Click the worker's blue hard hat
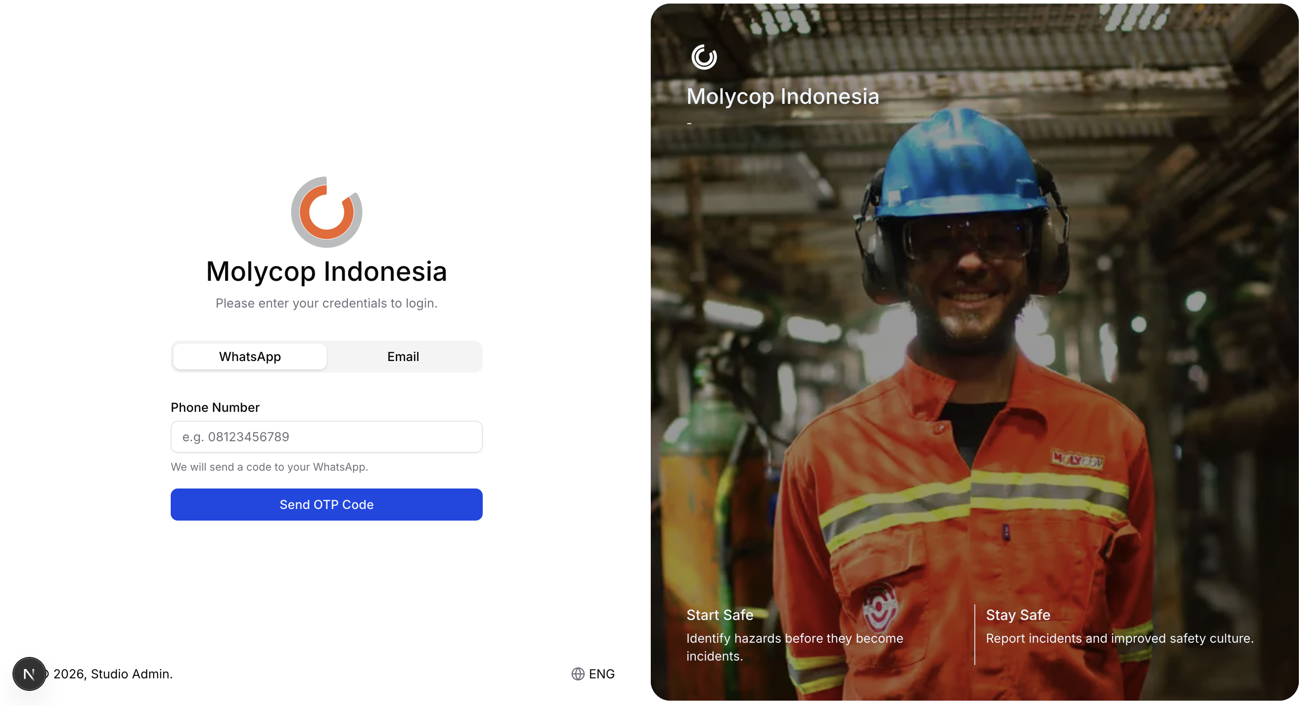The height and width of the screenshot is (706, 1306). [961, 162]
